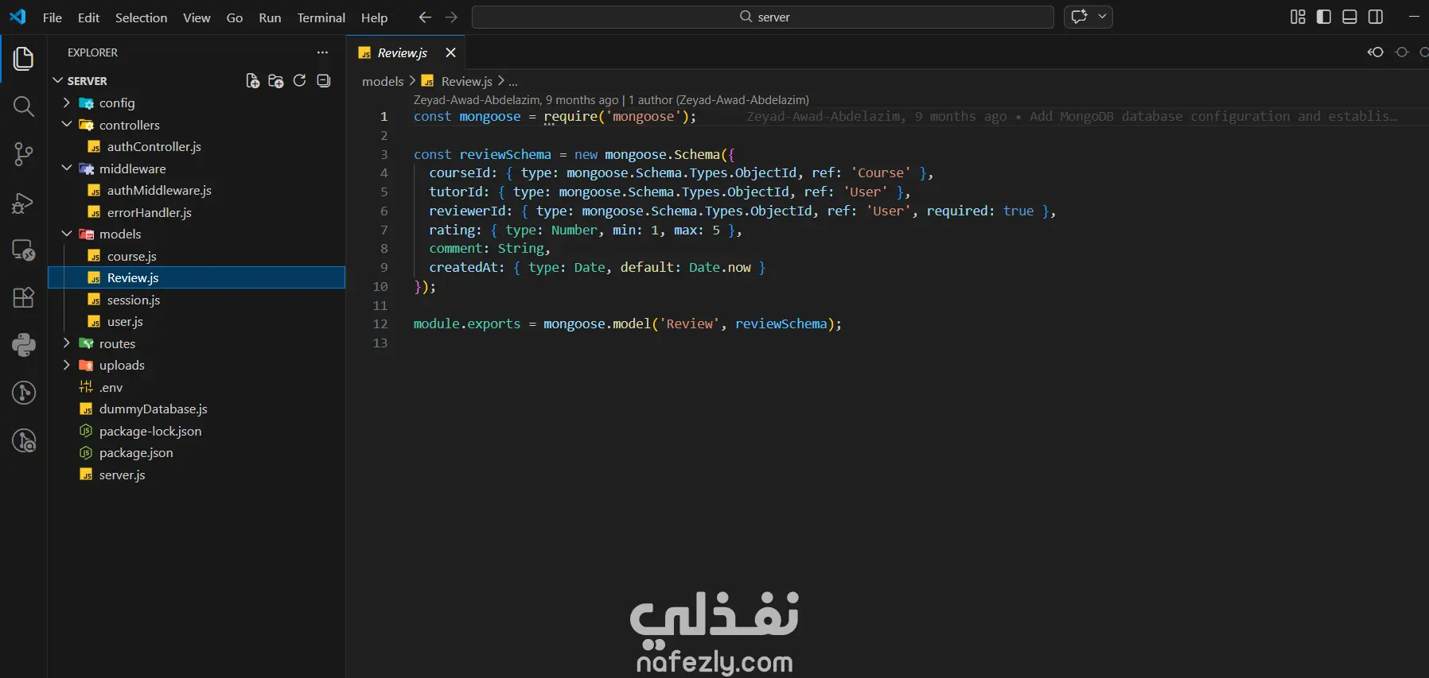Expand the config folder
1429x678 pixels.
[x=67, y=103]
